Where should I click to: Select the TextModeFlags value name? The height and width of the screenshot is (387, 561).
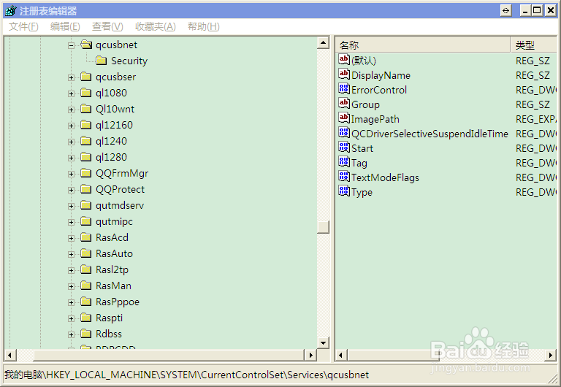click(x=386, y=177)
